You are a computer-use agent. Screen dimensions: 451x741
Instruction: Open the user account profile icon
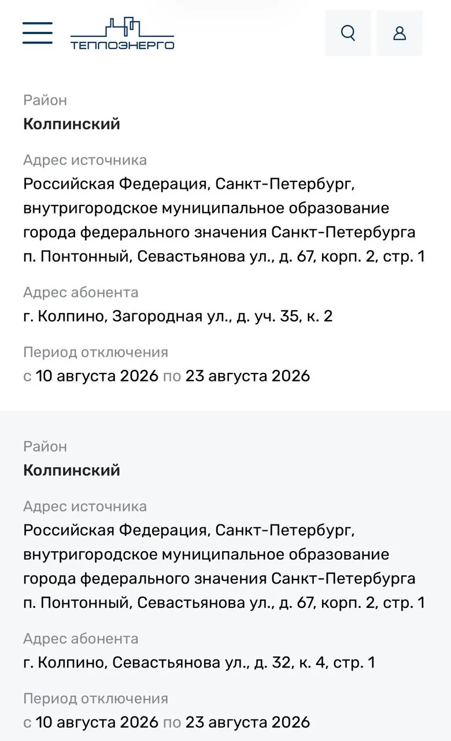click(400, 33)
